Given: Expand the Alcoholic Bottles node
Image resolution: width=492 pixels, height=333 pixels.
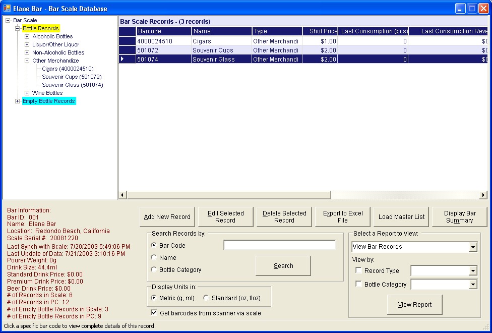Looking at the screenshot, I should coord(27,36).
